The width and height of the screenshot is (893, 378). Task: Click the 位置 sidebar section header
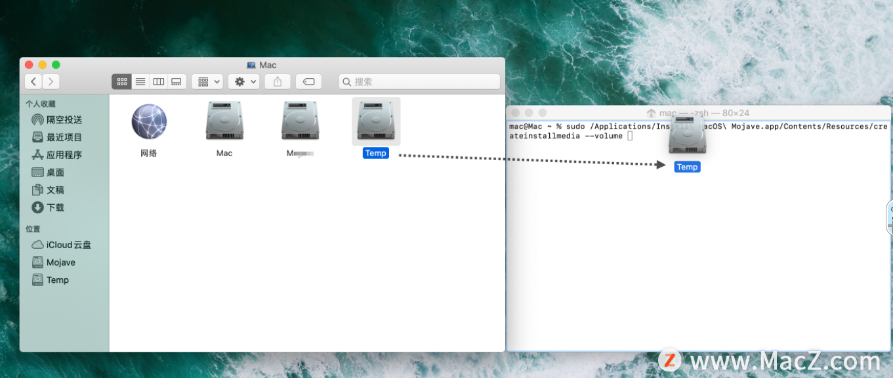coord(33,229)
